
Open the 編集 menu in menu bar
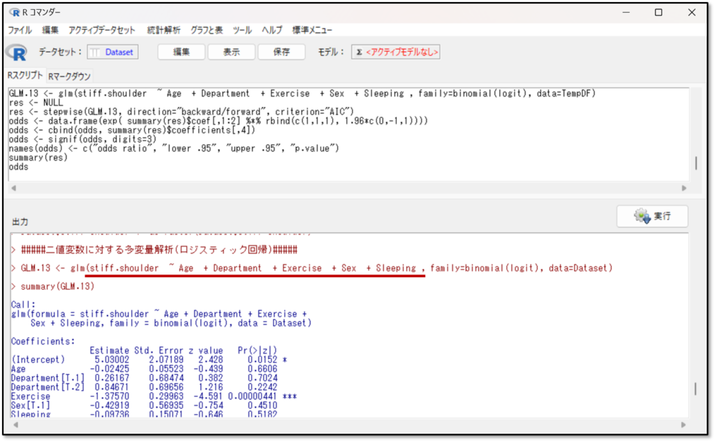tap(50, 30)
